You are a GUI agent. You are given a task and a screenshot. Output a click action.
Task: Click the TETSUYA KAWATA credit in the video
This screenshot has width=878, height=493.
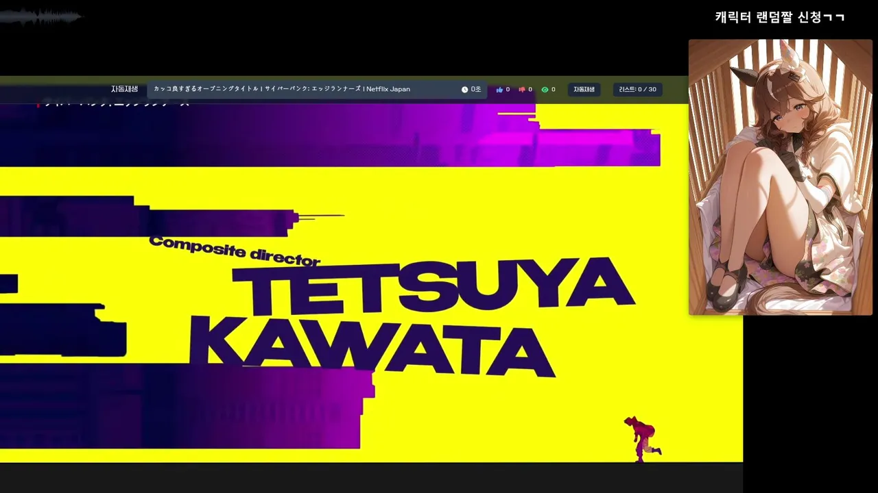tap(412, 317)
